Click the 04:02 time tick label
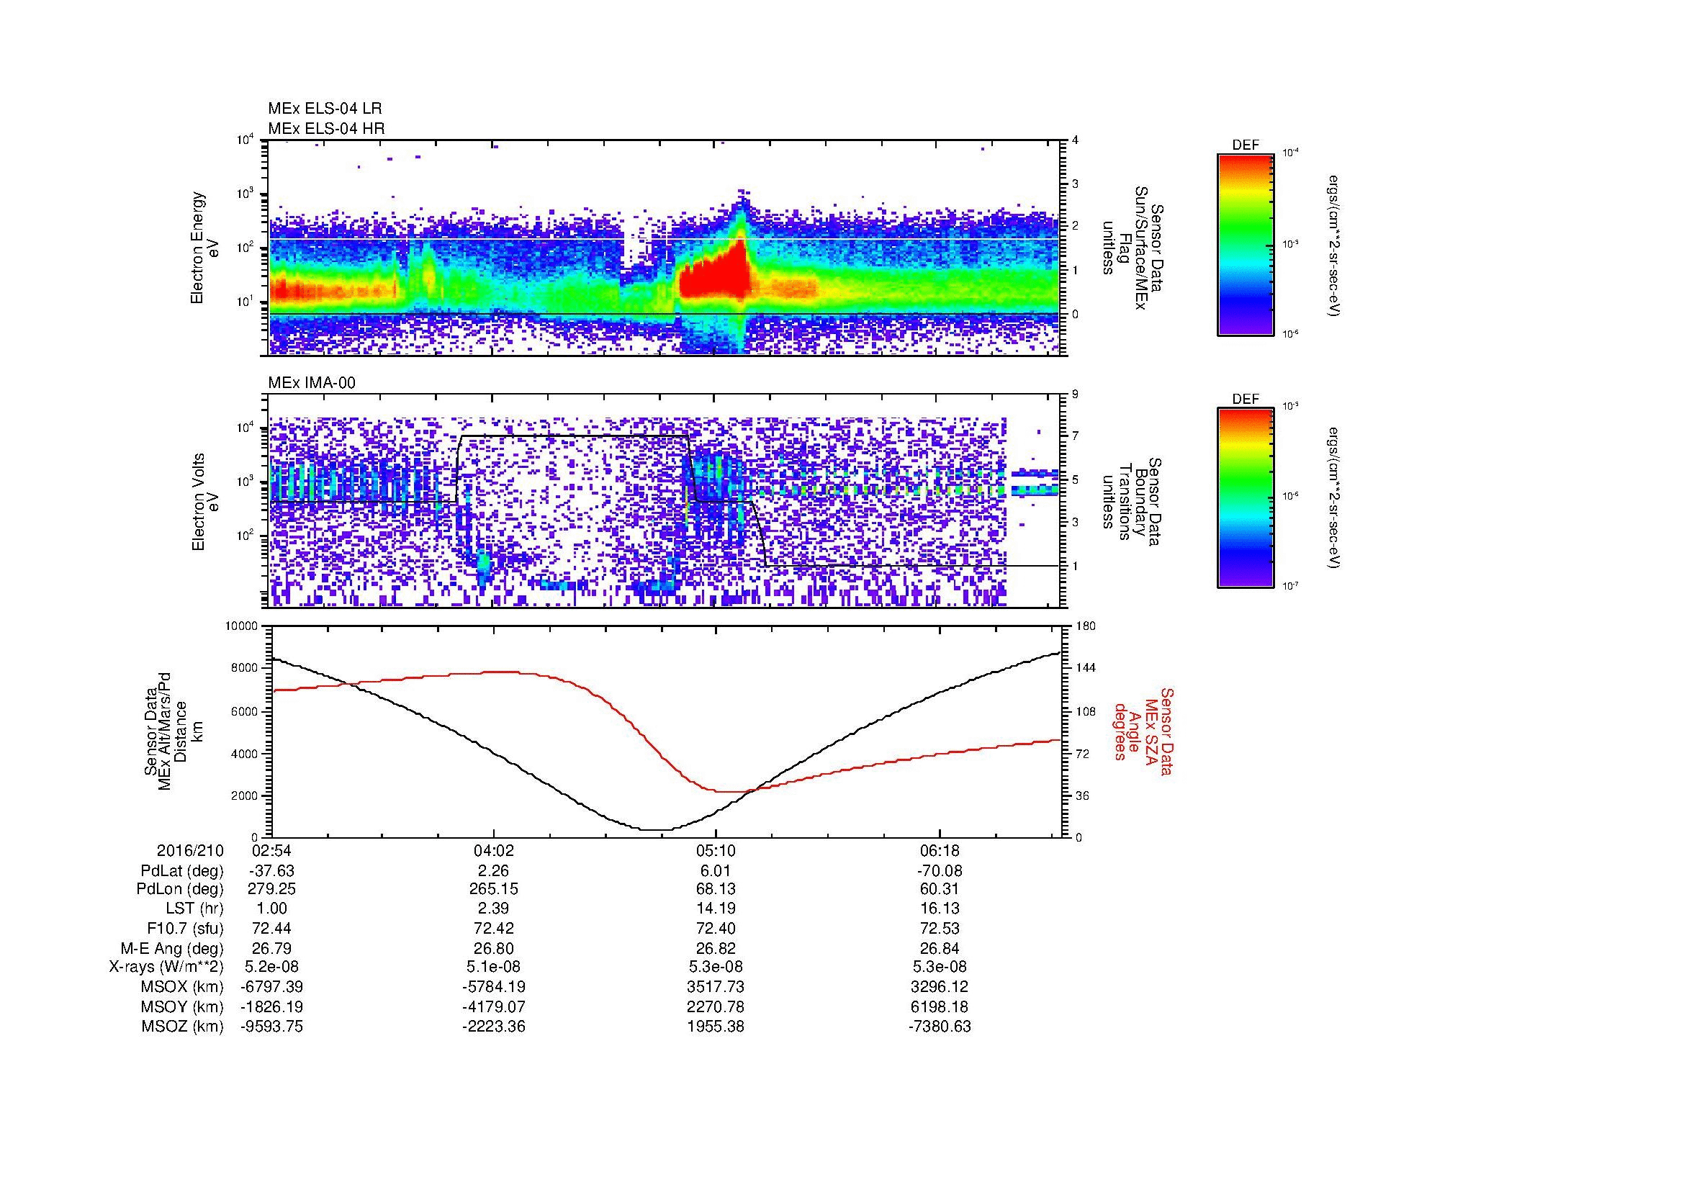 (x=495, y=850)
